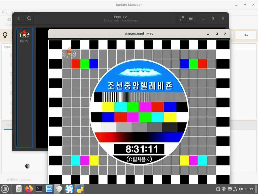Click the Update Manager window title
Screen dimensions: 258x194
pyautogui.click(x=129, y=5)
